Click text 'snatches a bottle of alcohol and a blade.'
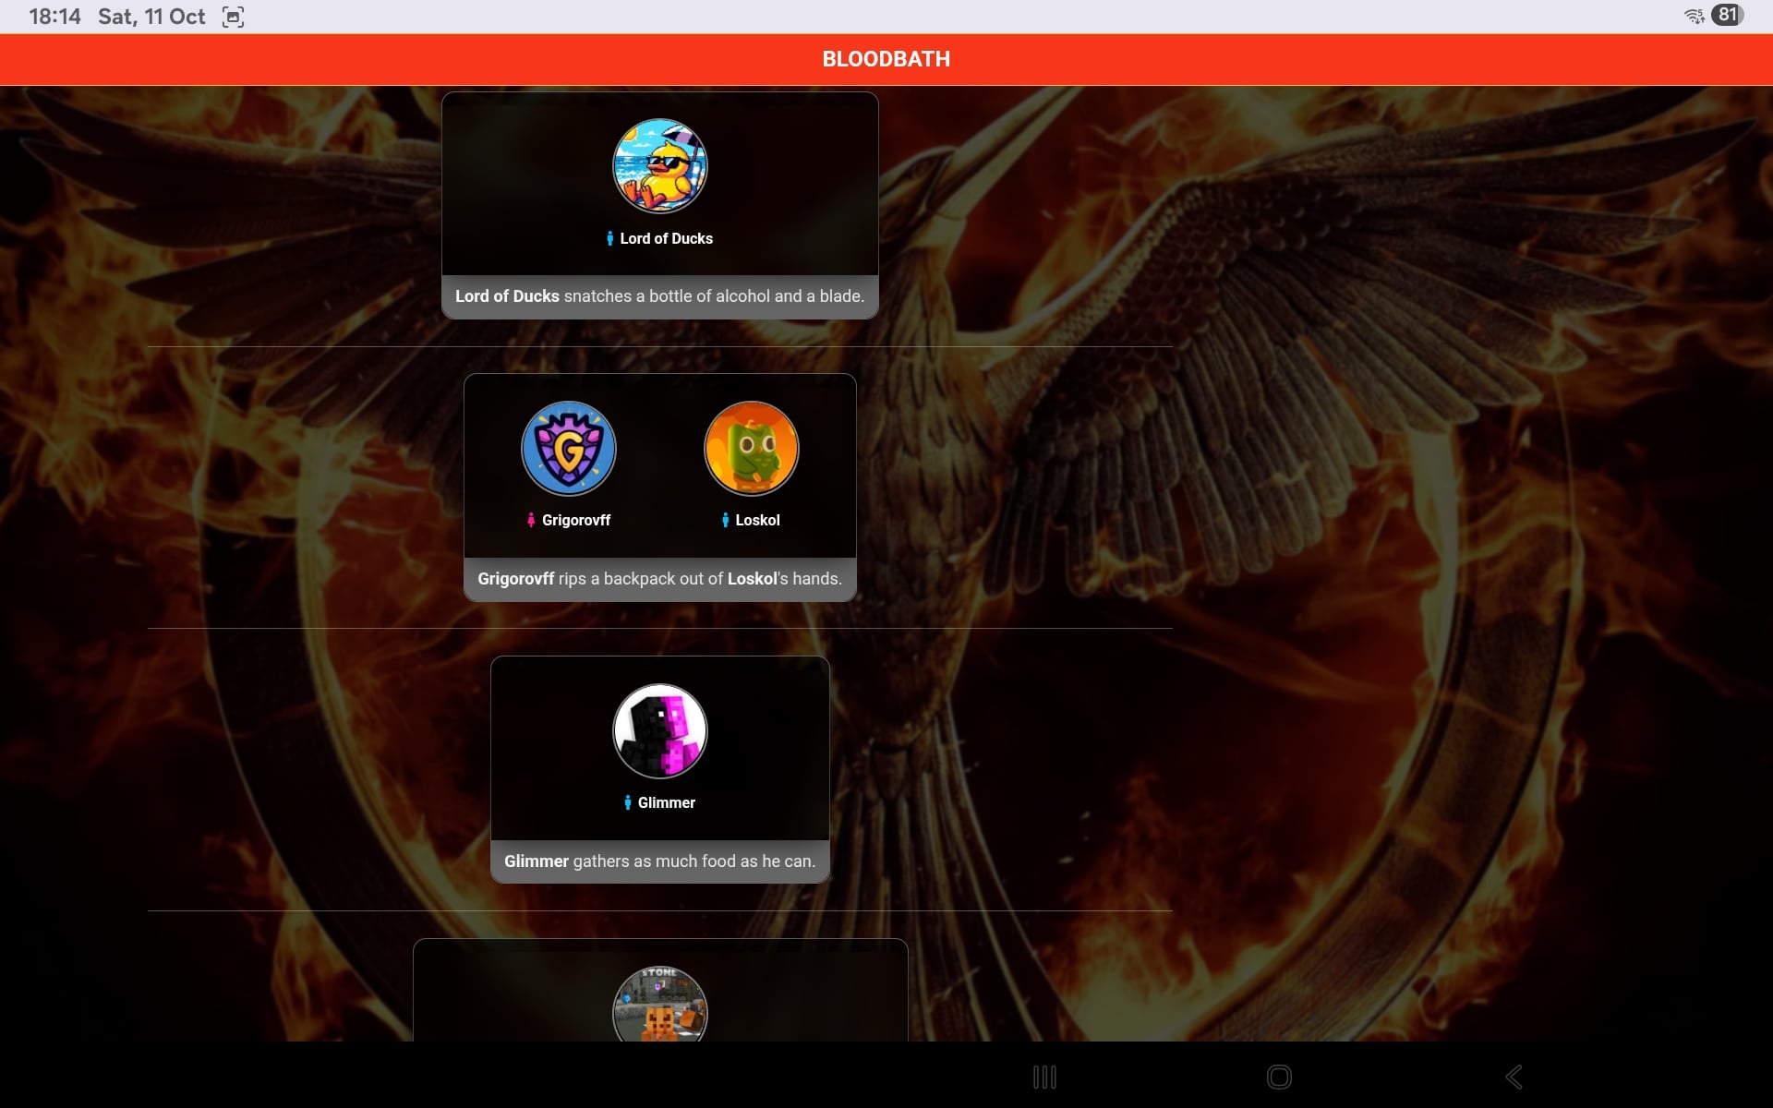Image resolution: width=1773 pixels, height=1108 pixels. pyautogui.click(x=714, y=296)
